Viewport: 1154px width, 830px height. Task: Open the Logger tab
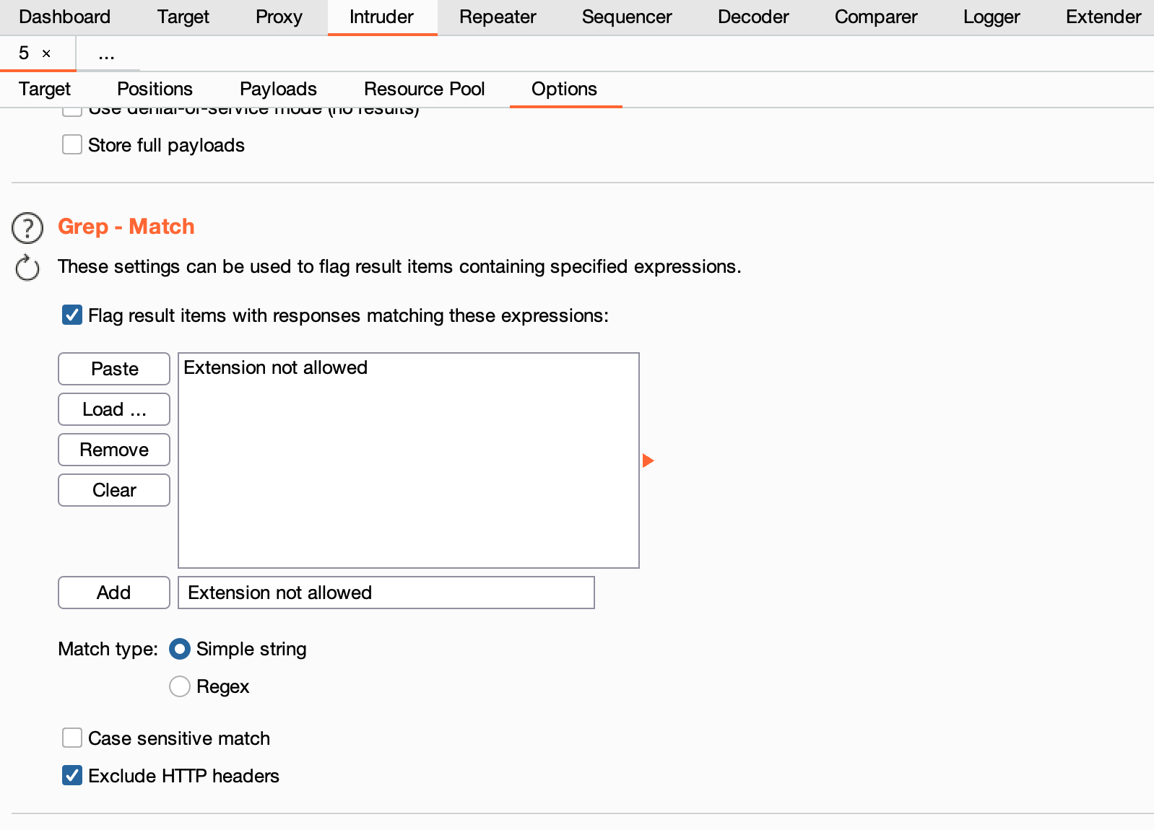pyautogui.click(x=992, y=17)
